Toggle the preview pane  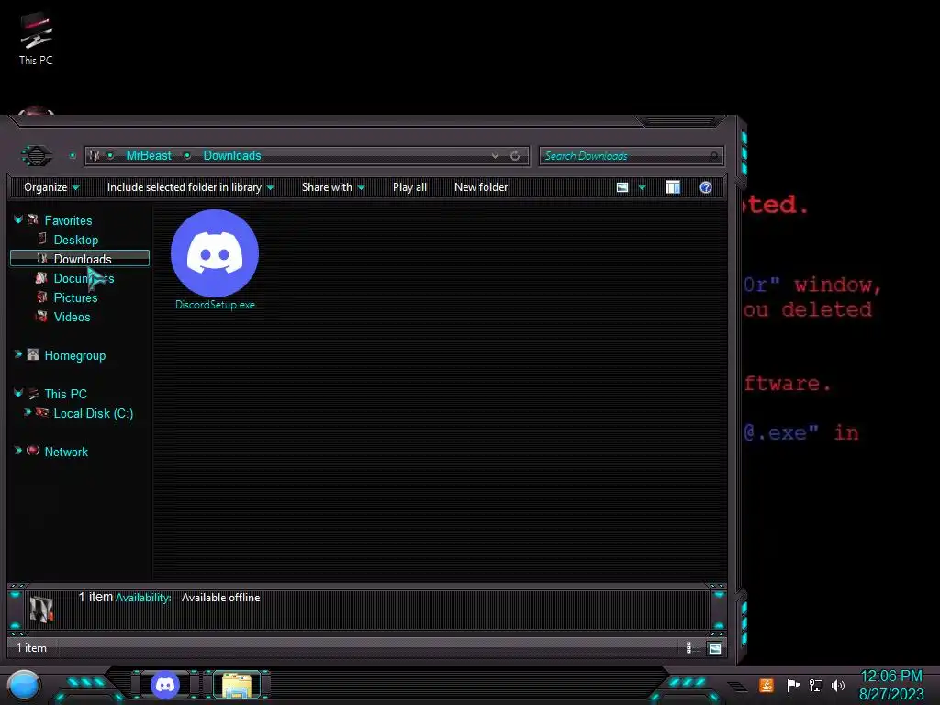tap(673, 187)
